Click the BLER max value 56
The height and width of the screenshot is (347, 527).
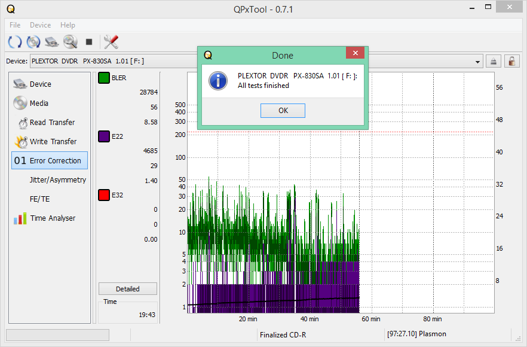click(154, 107)
